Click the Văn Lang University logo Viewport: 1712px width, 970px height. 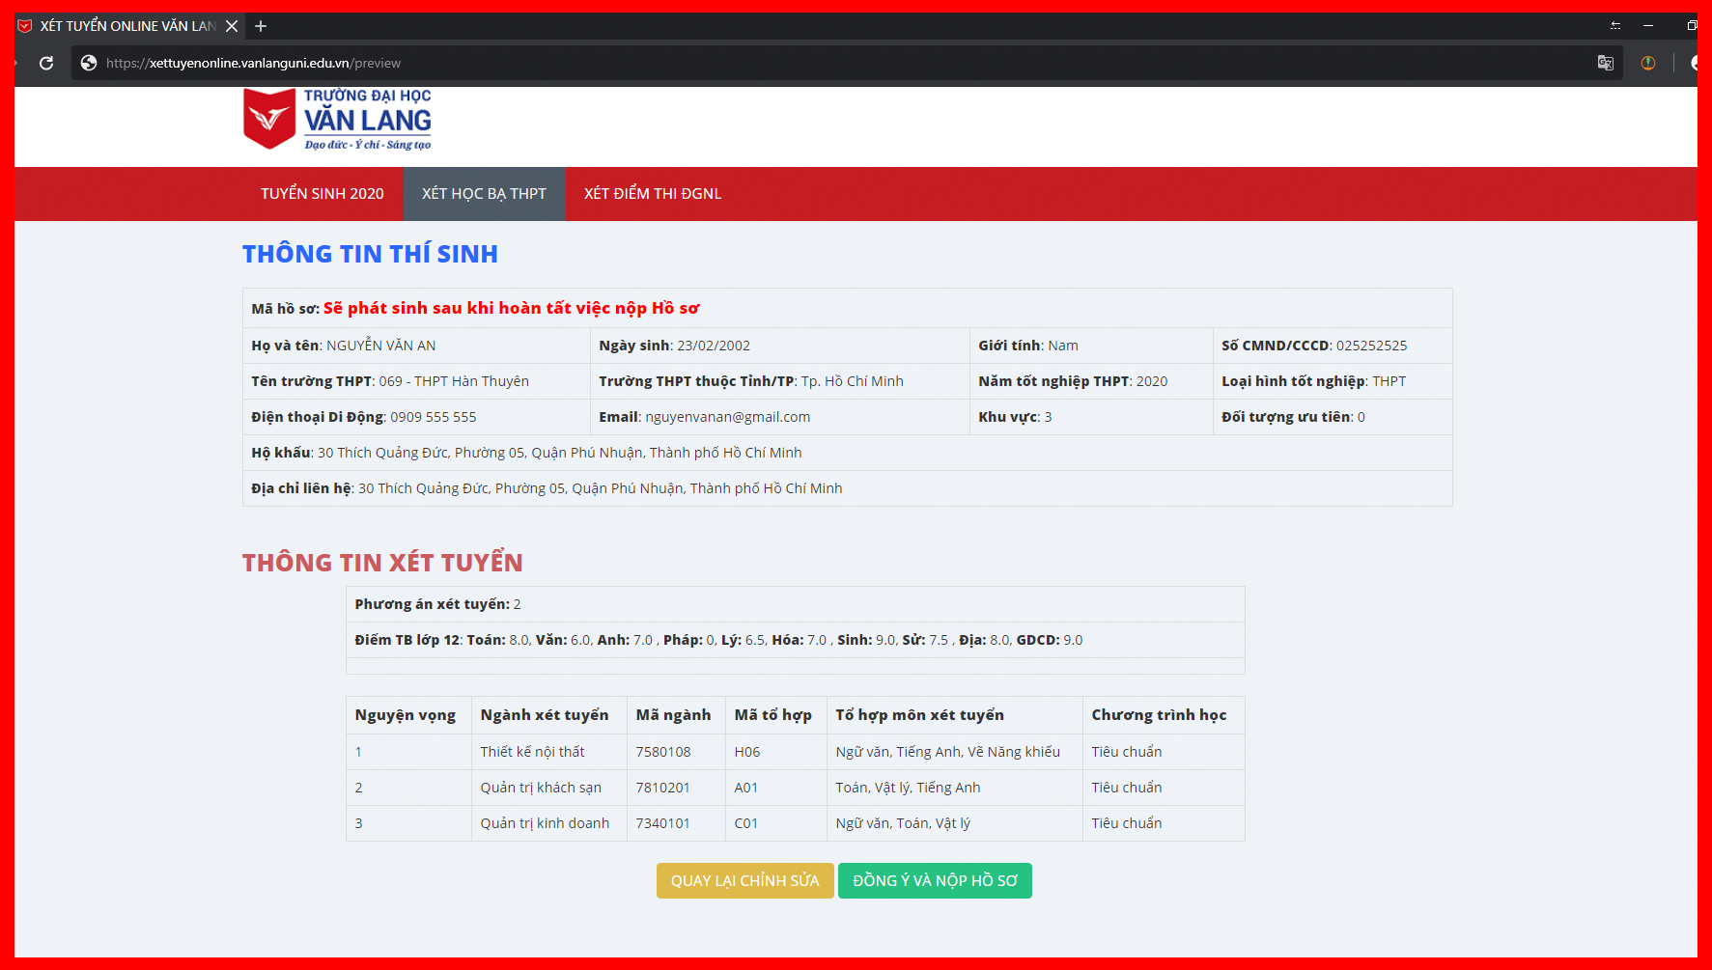(x=337, y=119)
